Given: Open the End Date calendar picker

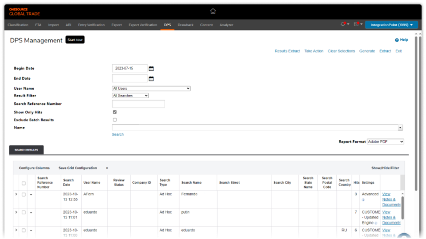Looking at the screenshot, I should pyautogui.click(x=151, y=79).
